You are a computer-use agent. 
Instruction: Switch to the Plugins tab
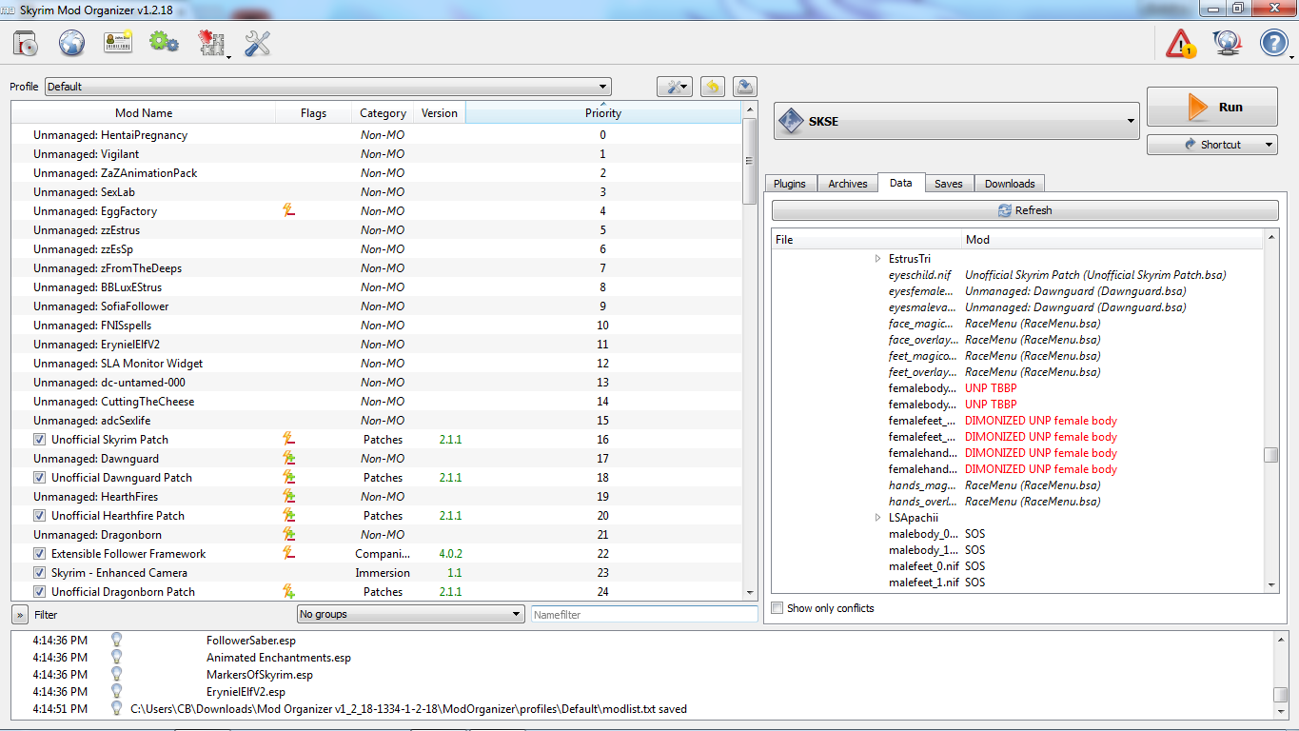click(790, 184)
